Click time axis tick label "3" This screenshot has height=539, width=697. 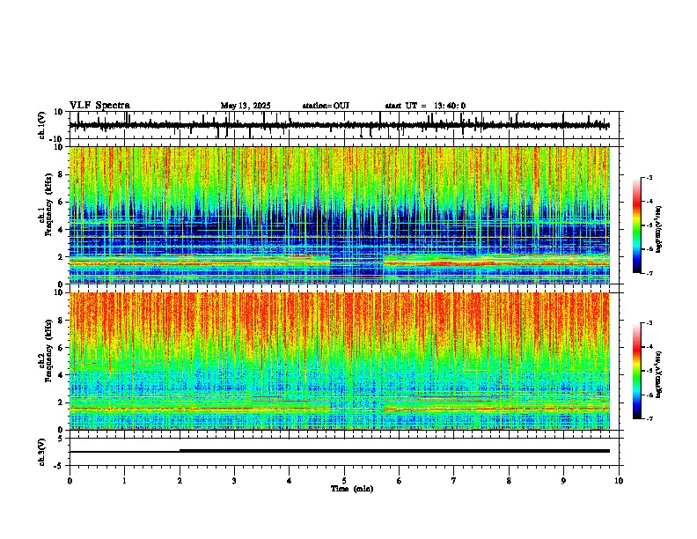pyautogui.click(x=234, y=481)
